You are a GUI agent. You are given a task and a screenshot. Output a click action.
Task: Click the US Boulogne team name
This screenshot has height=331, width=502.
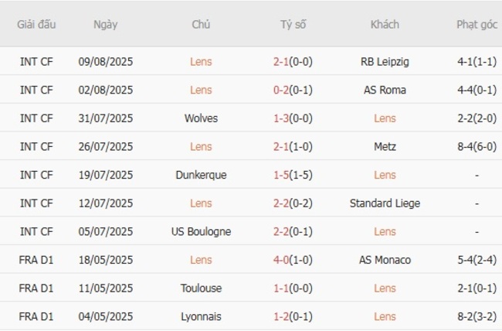201,232
